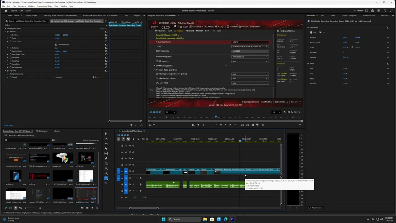The width and height of the screenshot is (396, 223).
Task: Select the x870e.png thumbnail
Action: [x=86, y=158]
